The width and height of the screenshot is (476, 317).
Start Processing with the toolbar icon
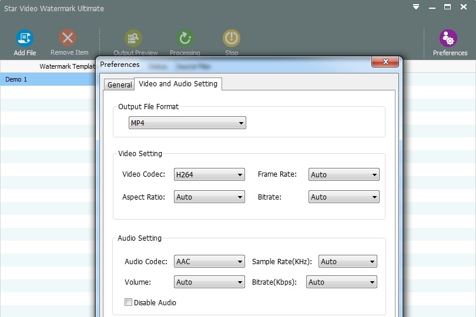185,39
